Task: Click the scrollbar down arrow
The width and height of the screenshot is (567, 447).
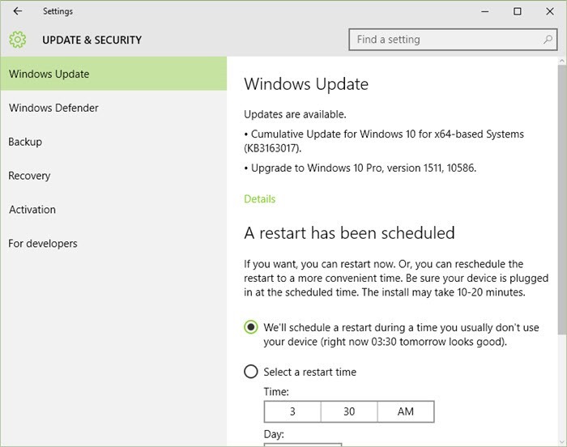Action: (562, 442)
